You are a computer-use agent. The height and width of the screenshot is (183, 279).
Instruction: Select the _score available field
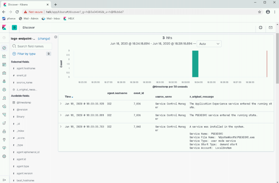click(20, 138)
